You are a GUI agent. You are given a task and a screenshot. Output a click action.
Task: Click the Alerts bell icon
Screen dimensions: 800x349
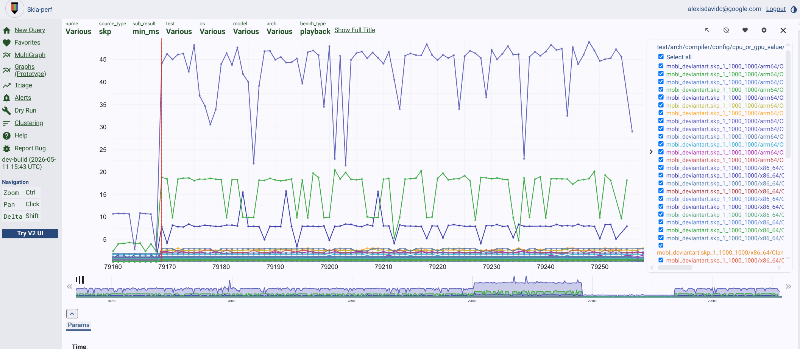tap(6, 98)
